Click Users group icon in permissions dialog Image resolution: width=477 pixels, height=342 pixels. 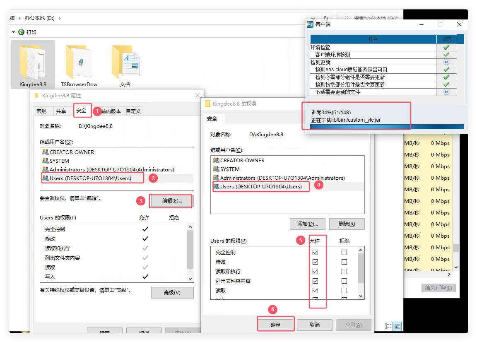tap(216, 186)
